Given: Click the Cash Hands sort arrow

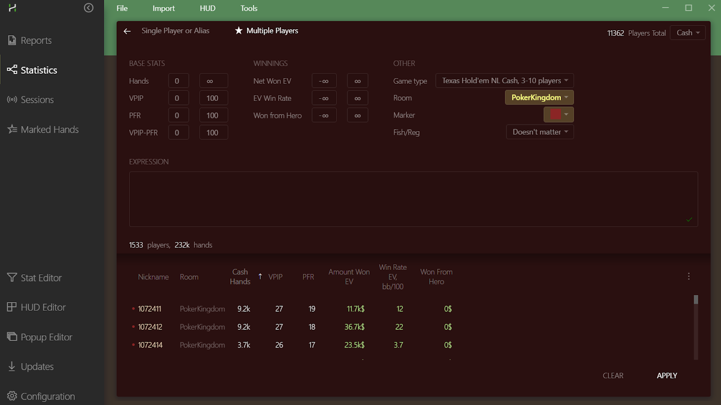Looking at the screenshot, I should (260, 276).
